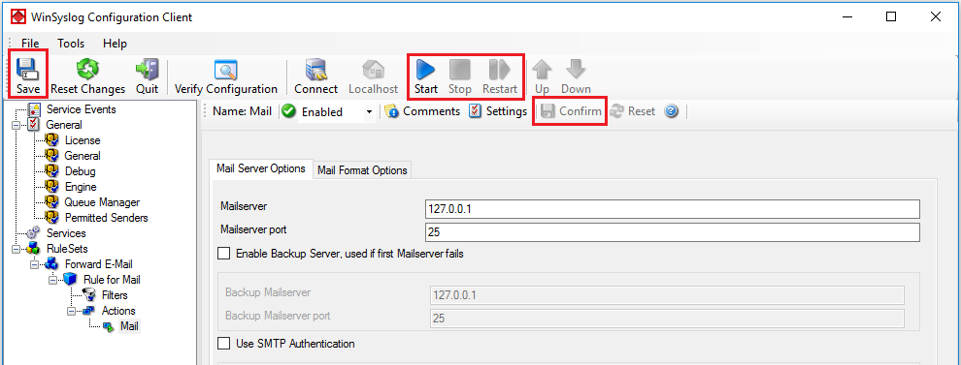The image size is (961, 365).
Task: Click the Quit door icon
Action: click(x=148, y=69)
